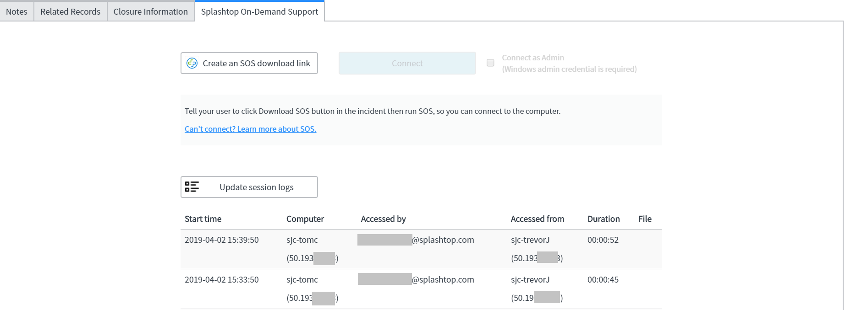Enable the Connect as Admin checkbox
Screen dimensions: 845x310
click(x=490, y=63)
